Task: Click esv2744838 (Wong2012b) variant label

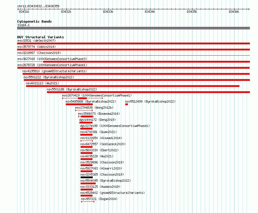Action: coord(94,108)
